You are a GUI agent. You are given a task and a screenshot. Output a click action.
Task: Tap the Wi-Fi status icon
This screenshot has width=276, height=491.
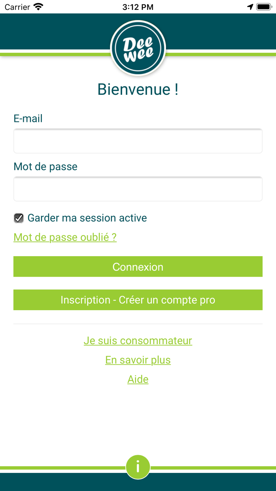click(38, 7)
